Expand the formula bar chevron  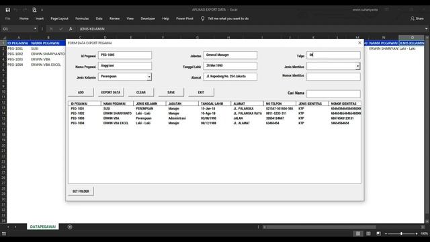[426, 29]
